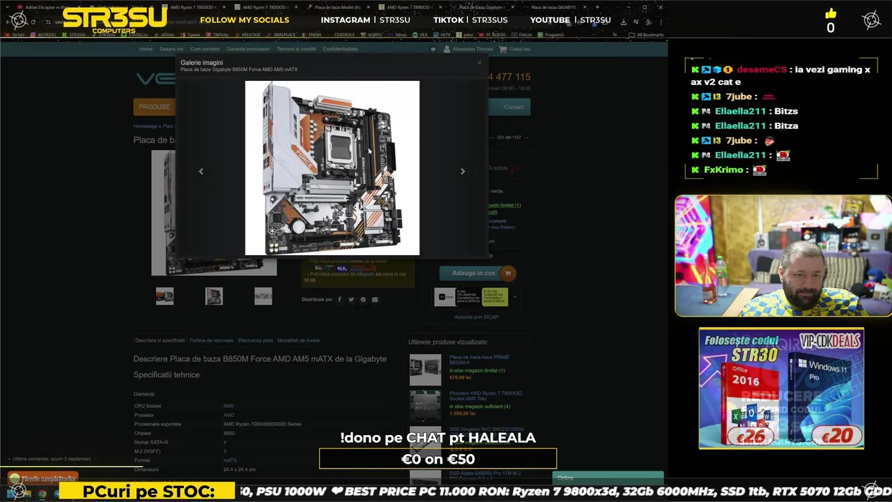Open the SKIN.PLACE bookmark

(x=283, y=34)
